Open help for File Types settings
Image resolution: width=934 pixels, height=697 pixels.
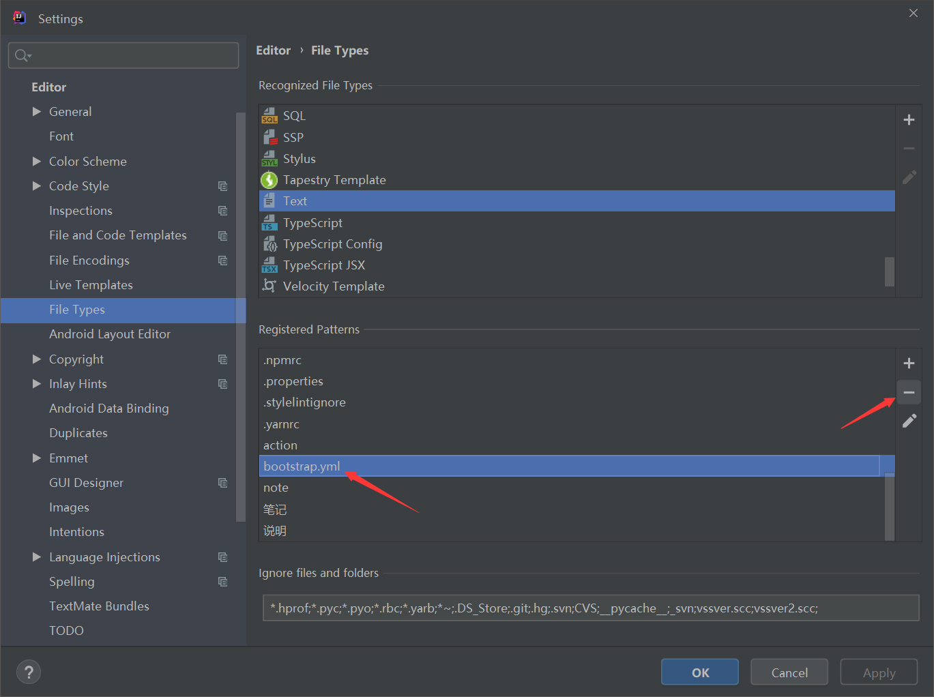tap(29, 672)
